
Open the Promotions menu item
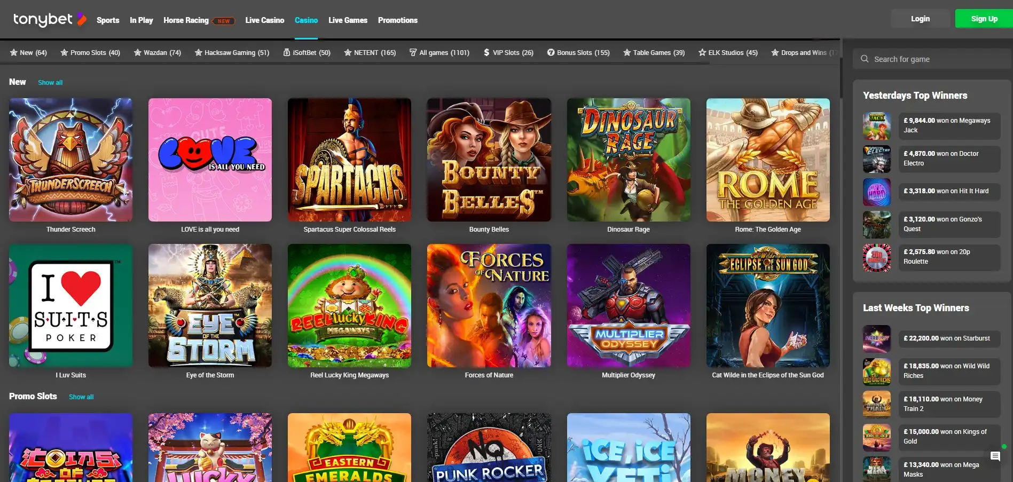[x=397, y=20]
